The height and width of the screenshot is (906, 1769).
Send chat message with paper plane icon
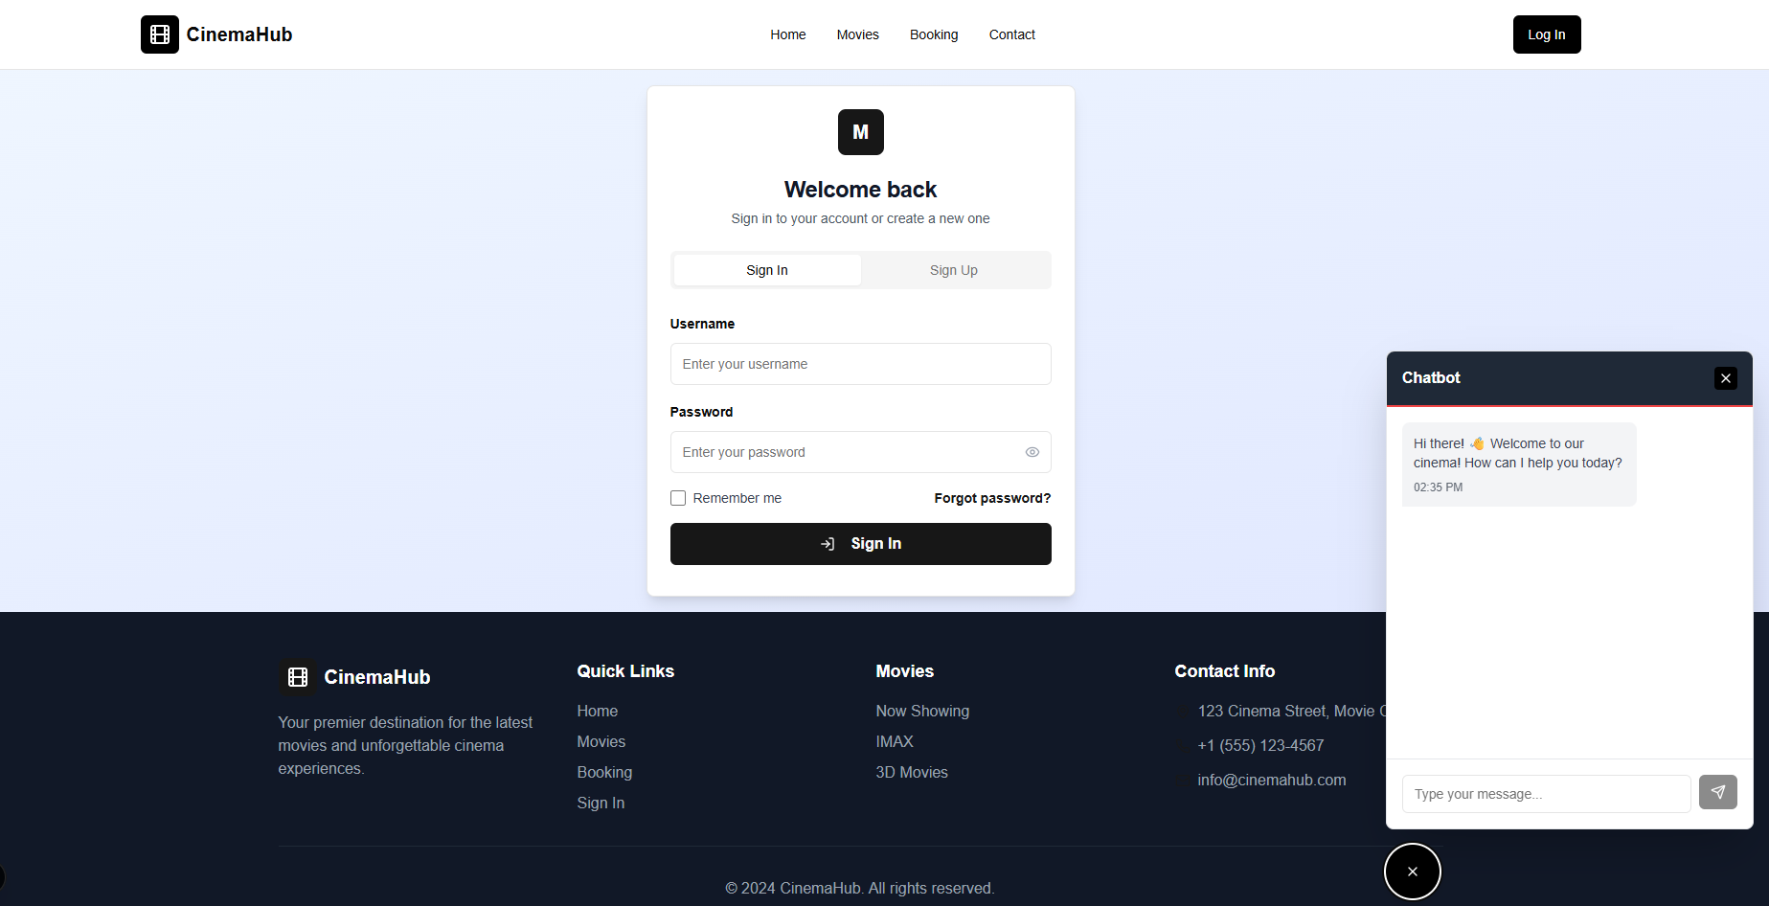[x=1717, y=792]
